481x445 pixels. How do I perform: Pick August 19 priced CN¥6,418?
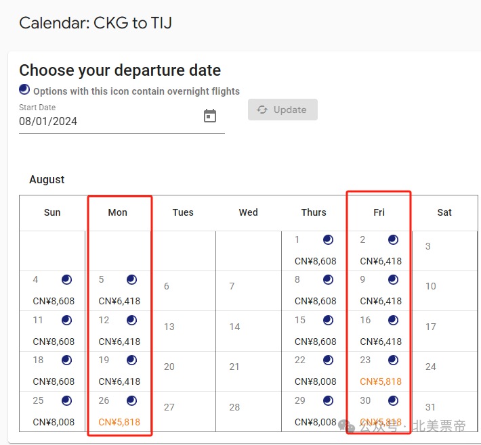[119, 371]
